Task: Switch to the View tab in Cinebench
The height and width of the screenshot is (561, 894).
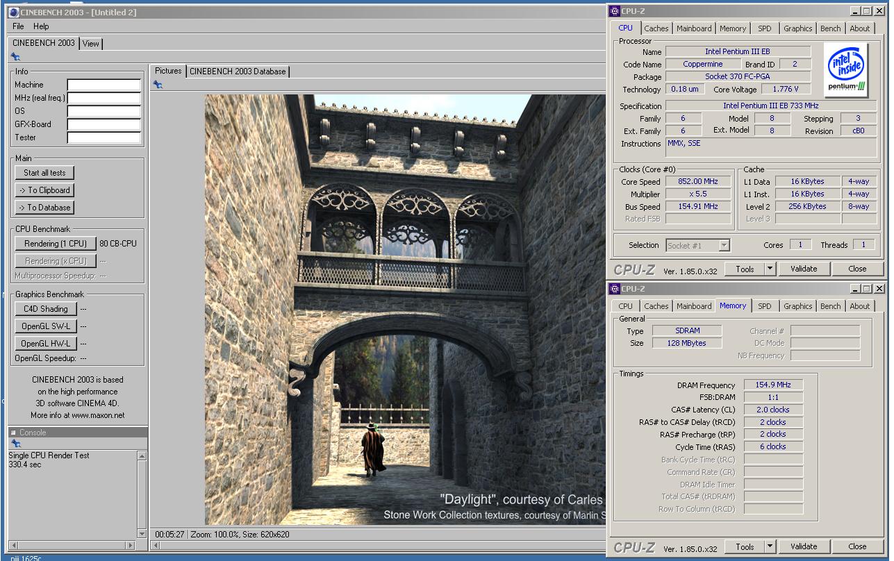Action: pyautogui.click(x=91, y=43)
